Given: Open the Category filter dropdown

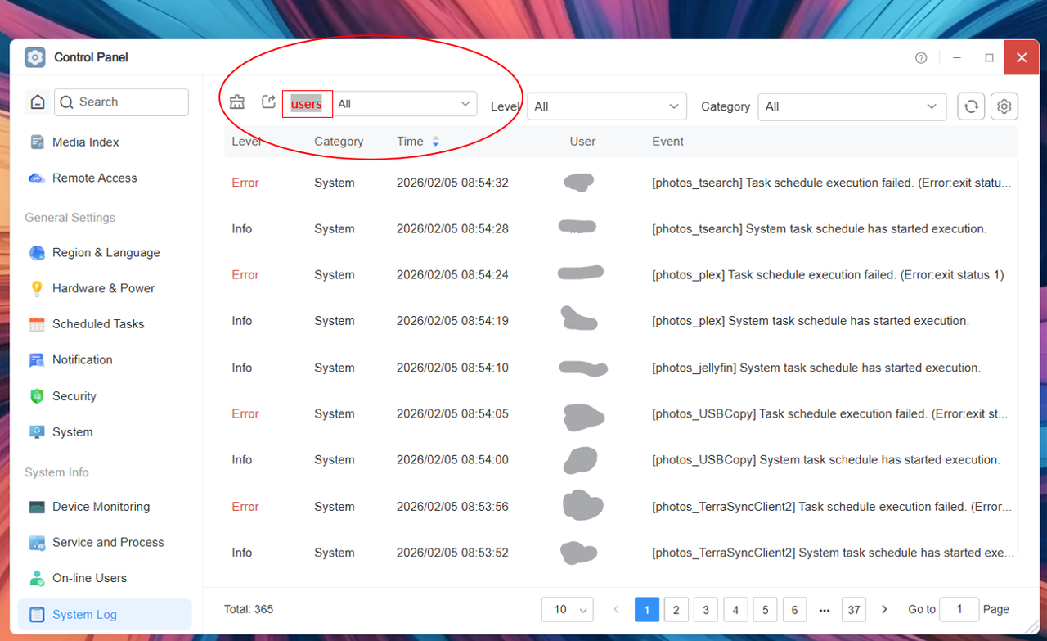Looking at the screenshot, I should point(852,106).
